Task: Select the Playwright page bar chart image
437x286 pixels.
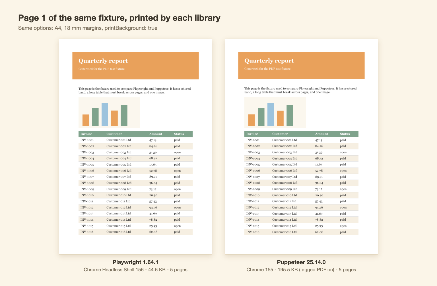Action: [109, 112]
